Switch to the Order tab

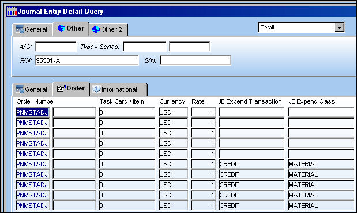click(x=71, y=89)
